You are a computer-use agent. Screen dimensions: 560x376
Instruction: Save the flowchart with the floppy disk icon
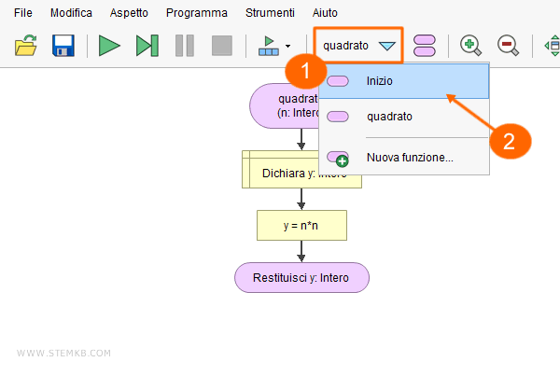click(63, 45)
